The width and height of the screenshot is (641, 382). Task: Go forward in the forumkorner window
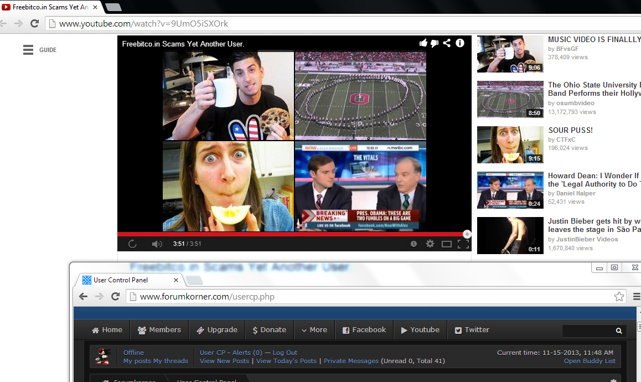99,297
